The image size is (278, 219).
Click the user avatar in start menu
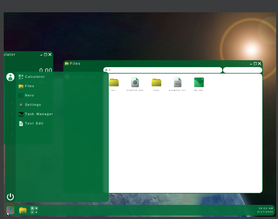(10, 77)
